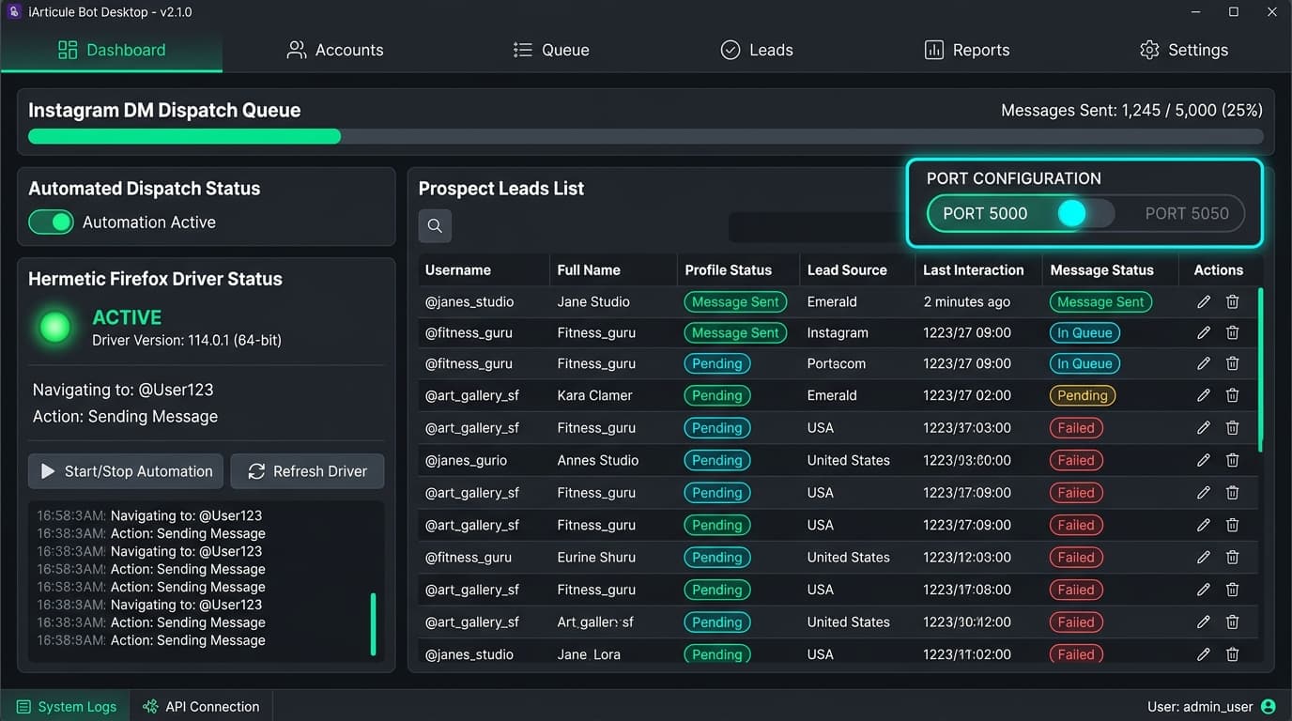Edit the Jane Studio lead row
The height and width of the screenshot is (721, 1292).
pos(1204,301)
